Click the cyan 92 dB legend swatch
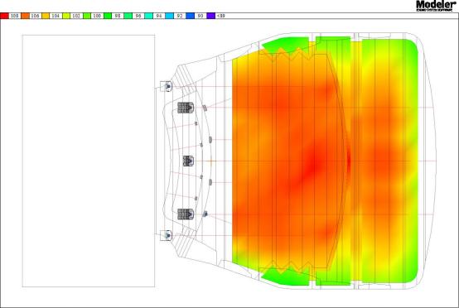 (170, 16)
